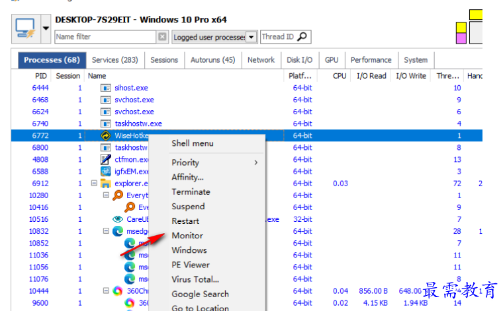This screenshot has width=503, height=311.
Task: Collapse the msedge process tree node
Action: click(106, 230)
